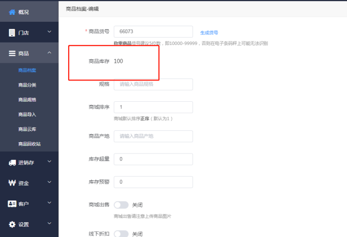Click the home icon beside 概况

[12, 12]
